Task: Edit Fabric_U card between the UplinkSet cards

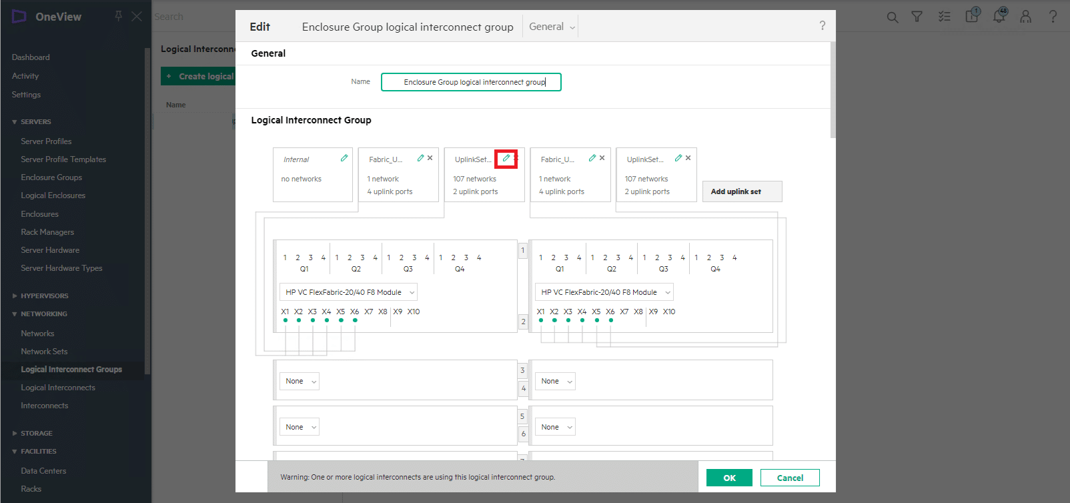Action: (592, 158)
